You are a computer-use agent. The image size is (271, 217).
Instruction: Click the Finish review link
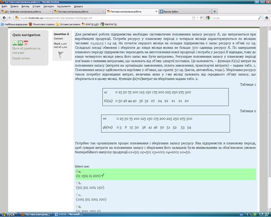(21, 58)
